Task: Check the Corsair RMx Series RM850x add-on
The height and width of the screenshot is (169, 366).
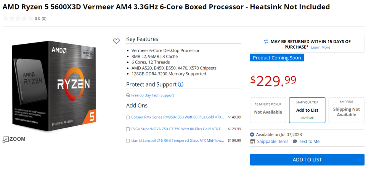Action: (128, 117)
